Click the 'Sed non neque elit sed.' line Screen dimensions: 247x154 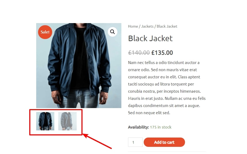point(149,113)
